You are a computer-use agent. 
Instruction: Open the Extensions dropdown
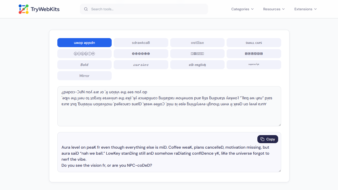click(305, 9)
